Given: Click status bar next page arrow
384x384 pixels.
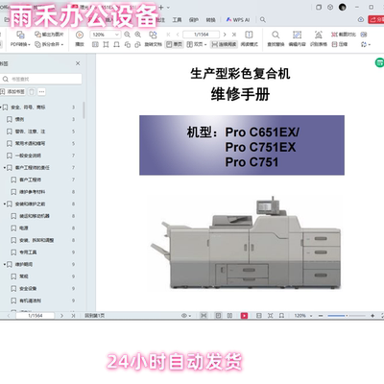Looking at the screenshot, I should pyautogui.click(x=61, y=316).
